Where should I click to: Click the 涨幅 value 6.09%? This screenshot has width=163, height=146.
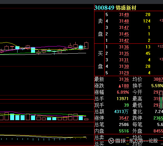(x=123, y=92)
